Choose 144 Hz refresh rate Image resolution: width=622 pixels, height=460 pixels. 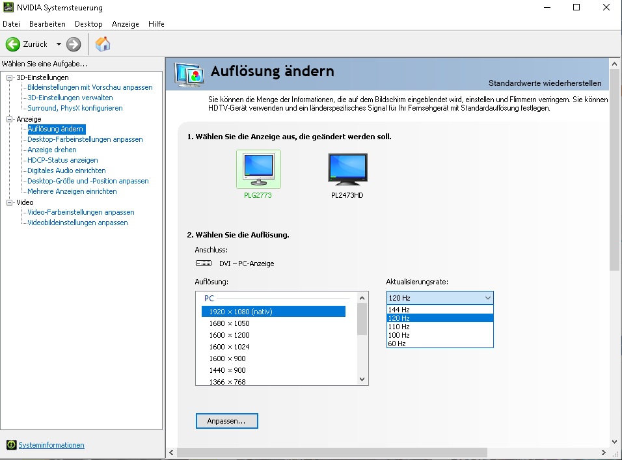pos(440,310)
